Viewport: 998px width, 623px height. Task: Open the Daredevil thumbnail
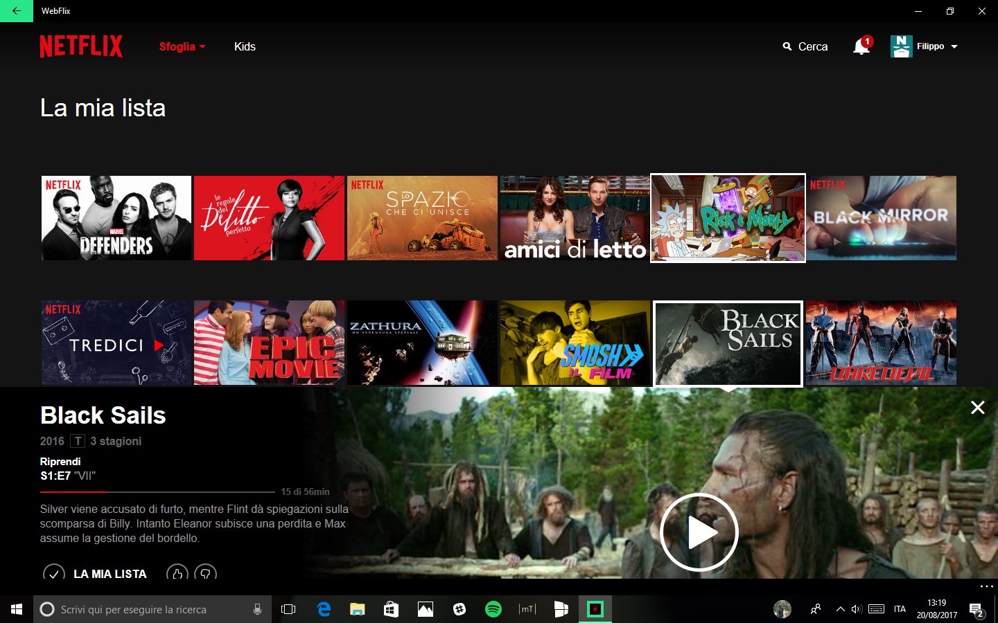pos(881,343)
